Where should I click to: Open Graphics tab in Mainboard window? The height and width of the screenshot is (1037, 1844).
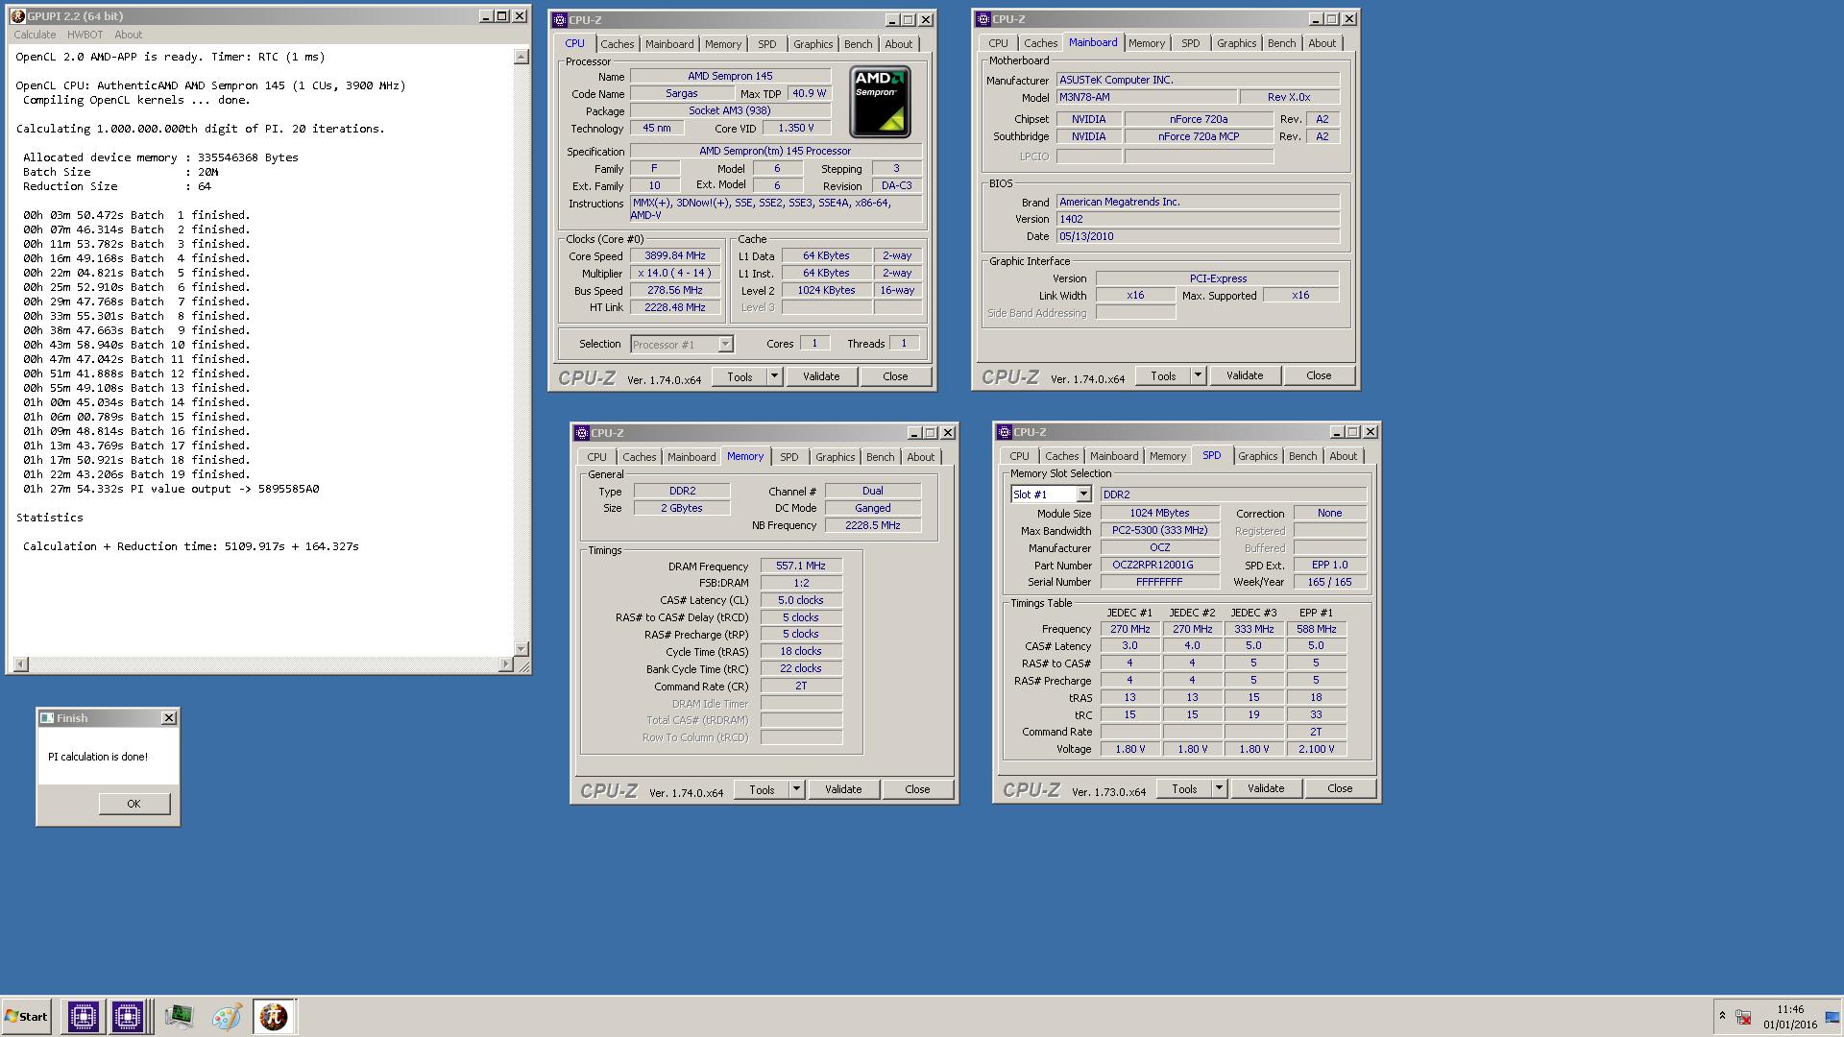[1236, 43]
